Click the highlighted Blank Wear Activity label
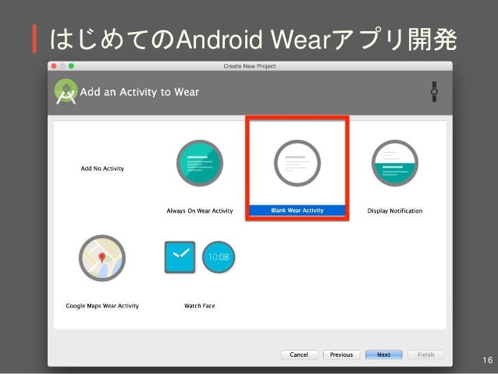This screenshot has height=374, width=498. pos(297,210)
